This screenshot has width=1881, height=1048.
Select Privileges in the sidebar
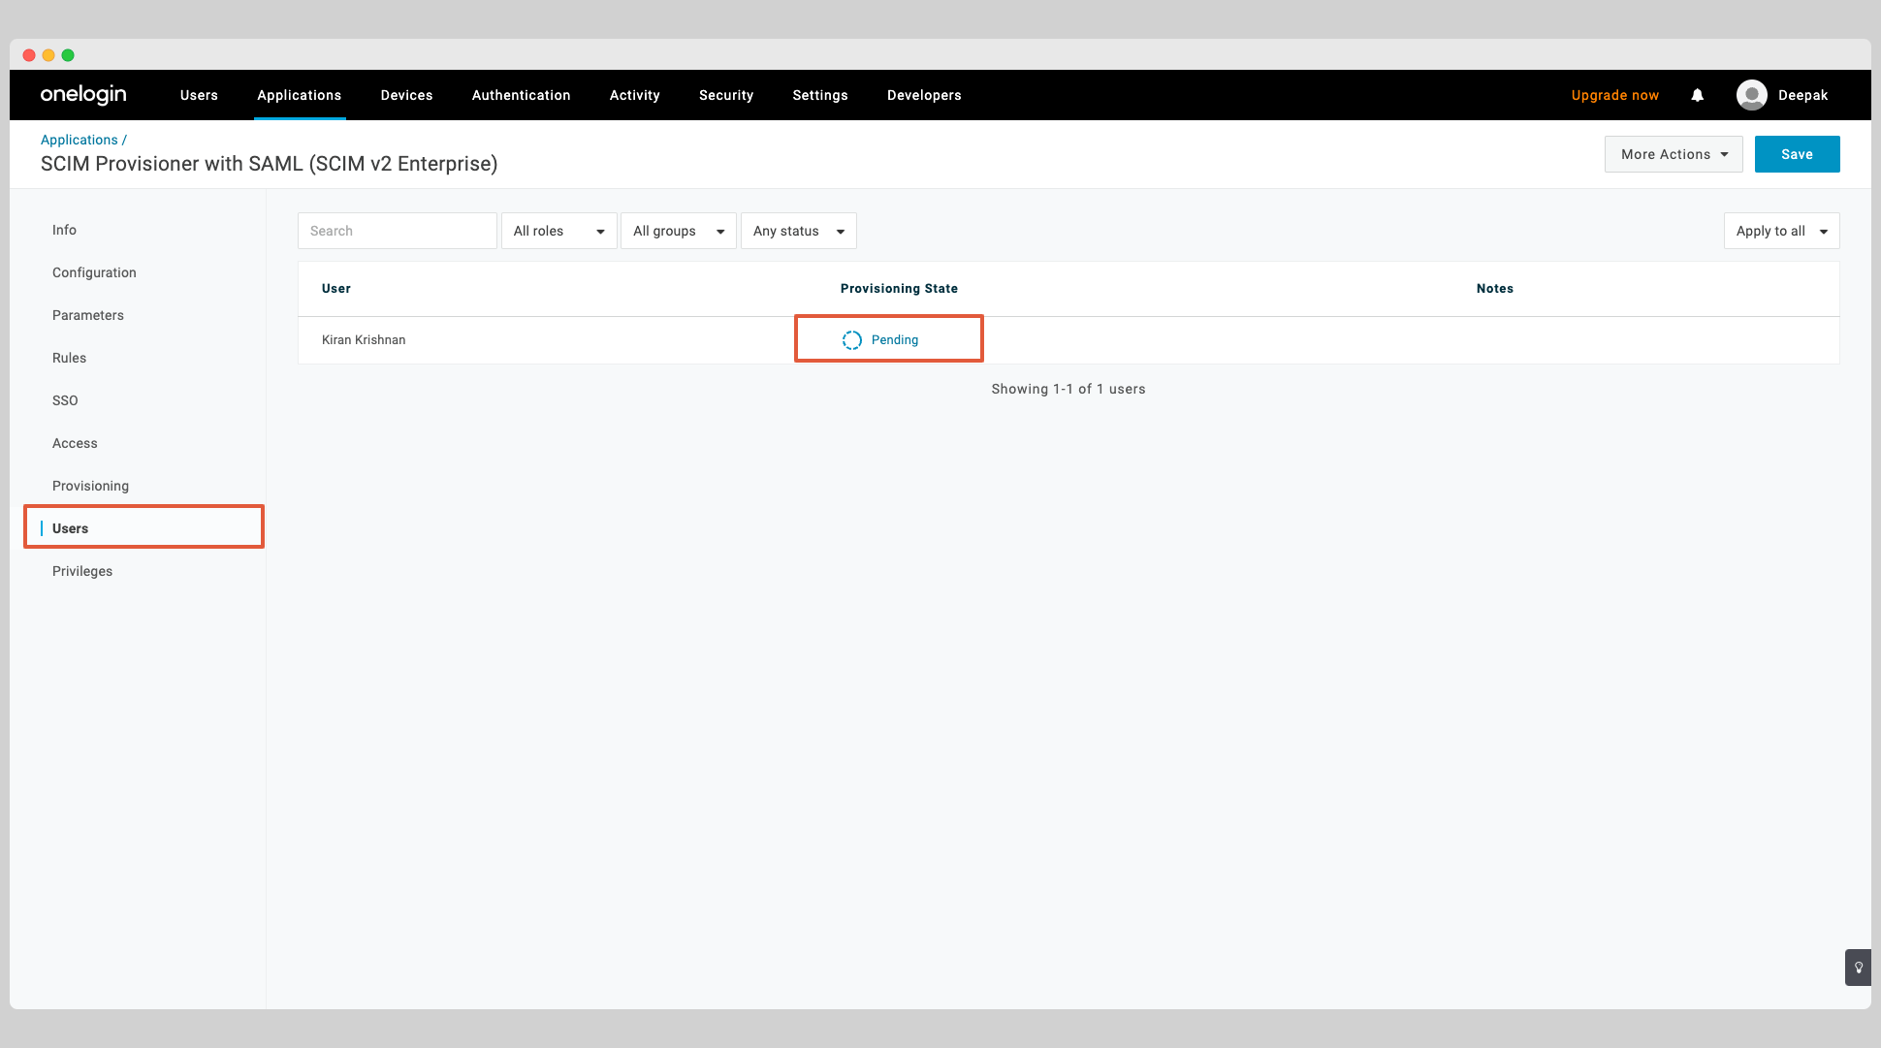click(x=81, y=571)
